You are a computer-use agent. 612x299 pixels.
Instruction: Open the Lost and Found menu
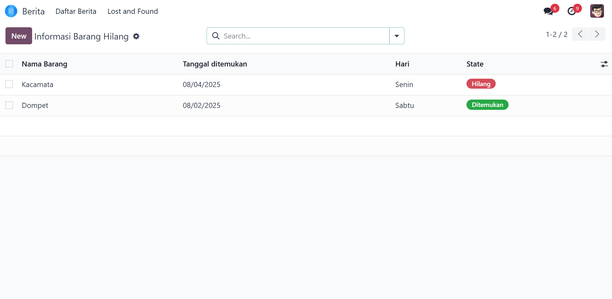tap(132, 11)
